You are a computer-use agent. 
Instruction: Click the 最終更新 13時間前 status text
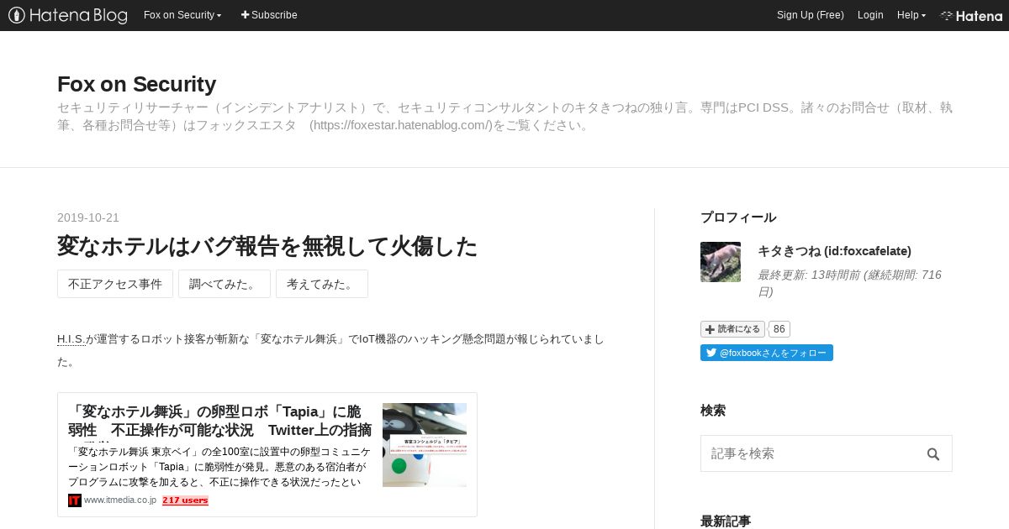(849, 283)
